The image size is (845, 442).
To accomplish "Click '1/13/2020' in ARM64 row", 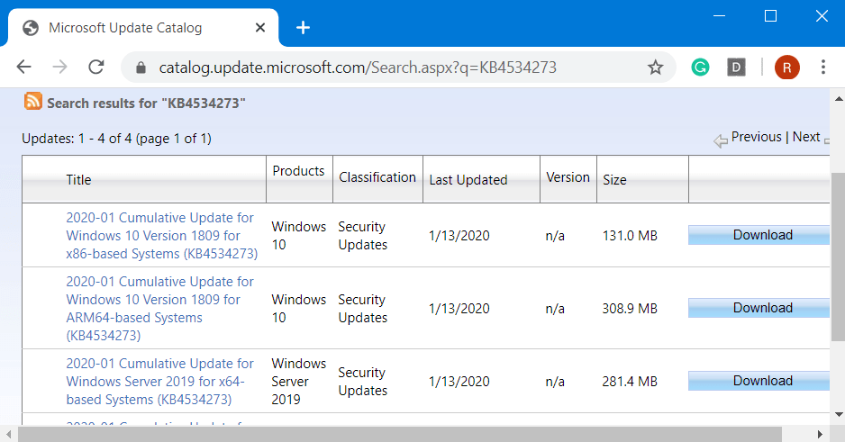I will click(459, 309).
